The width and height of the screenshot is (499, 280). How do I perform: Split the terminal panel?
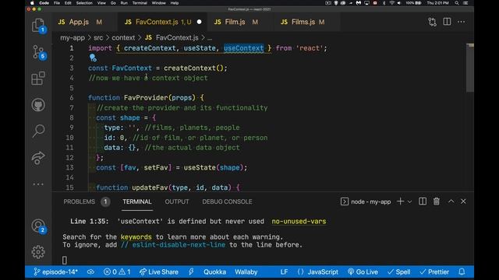423,201
